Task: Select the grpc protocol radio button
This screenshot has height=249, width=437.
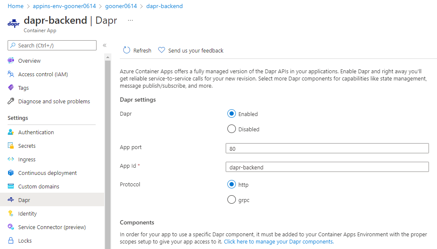Action: 231,199
